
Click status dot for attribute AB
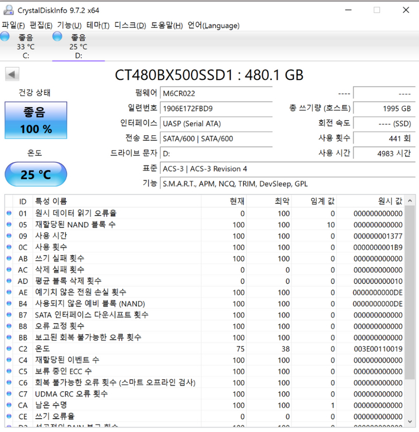(9, 258)
